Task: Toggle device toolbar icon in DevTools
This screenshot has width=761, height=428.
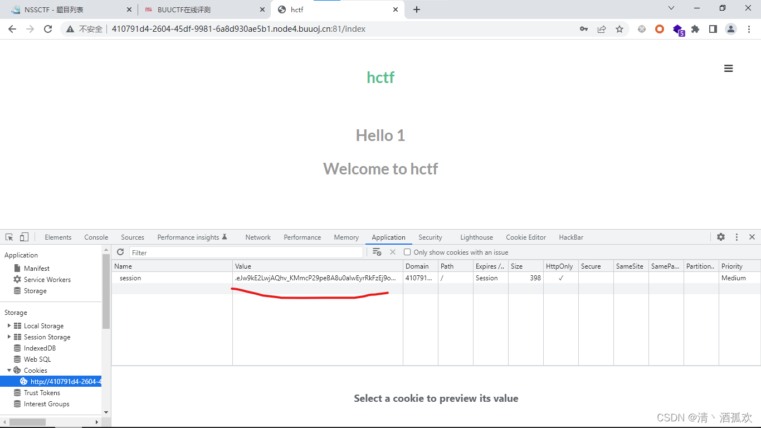Action: (x=24, y=237)
